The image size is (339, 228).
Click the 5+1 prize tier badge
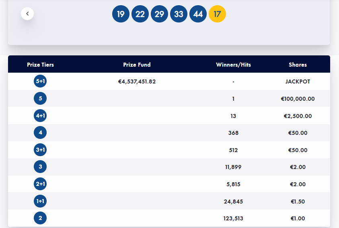click(40, 81)
